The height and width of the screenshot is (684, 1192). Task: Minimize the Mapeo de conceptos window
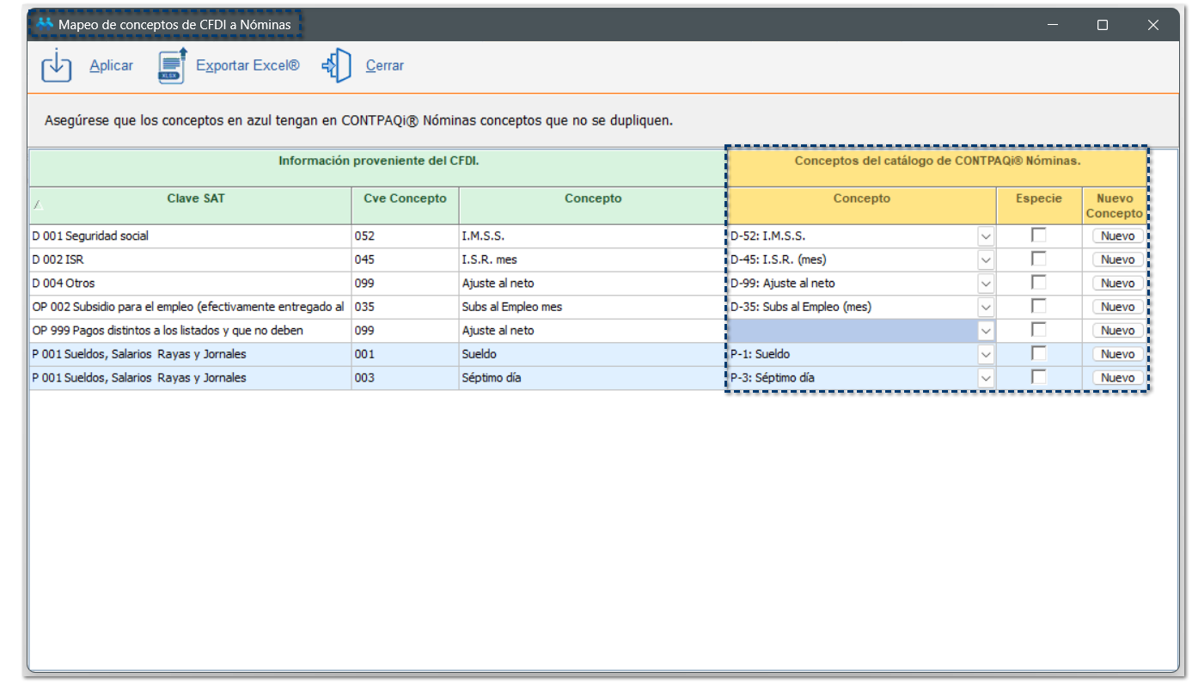point(1053,25)
